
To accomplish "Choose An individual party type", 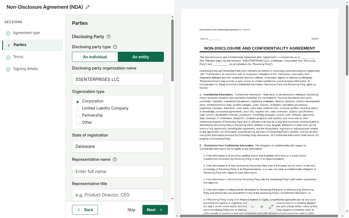I will click(x=95, y=57).
